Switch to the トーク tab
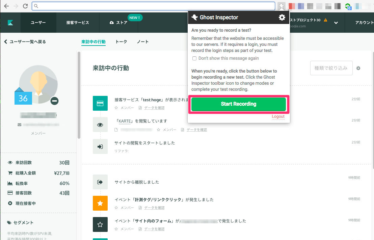 [121, 42]
